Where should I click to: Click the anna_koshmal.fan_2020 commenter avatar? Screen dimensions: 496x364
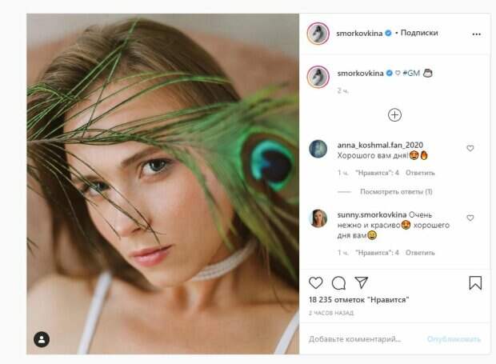point(318,149)
